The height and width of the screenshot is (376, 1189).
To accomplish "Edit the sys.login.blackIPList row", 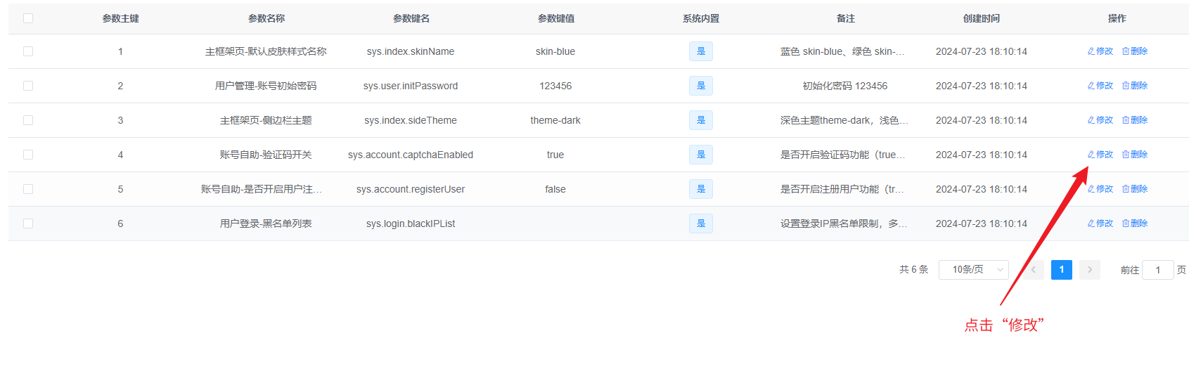I will coord(1100,223).
